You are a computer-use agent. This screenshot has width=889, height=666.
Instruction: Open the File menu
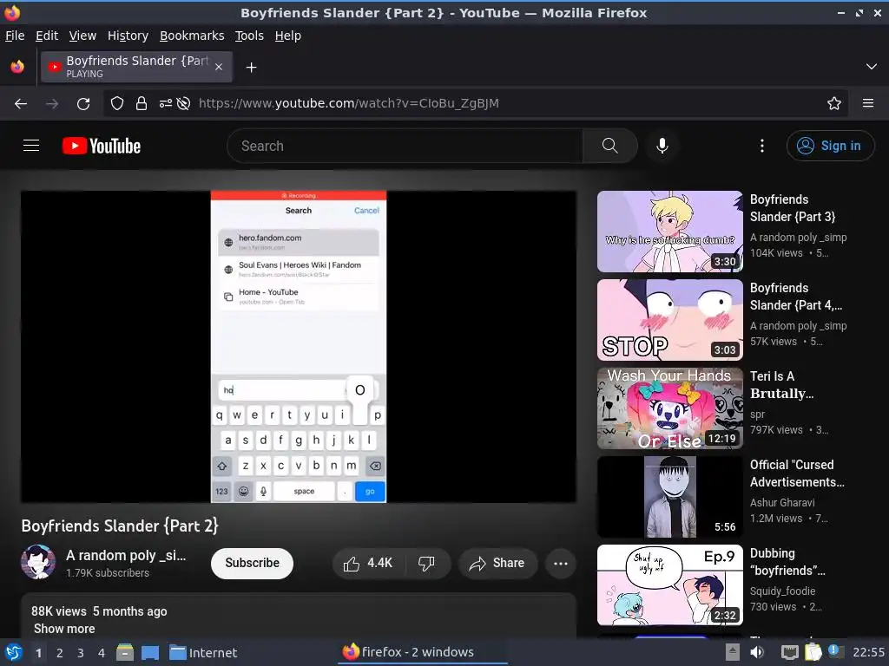[x=15, y=36]
